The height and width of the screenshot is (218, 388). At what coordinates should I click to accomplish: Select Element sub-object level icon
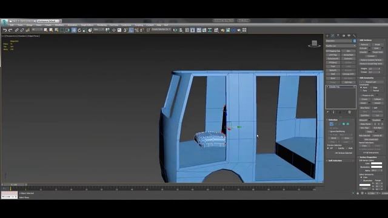click(x=347, y=124)
